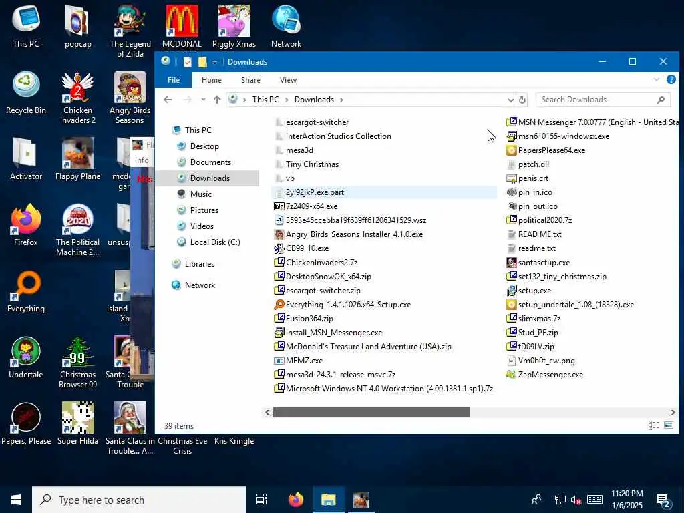Screen dimensions: 684x513
Task: Select Desktop in the navigation pane
Action: click(x=204, y=146)
